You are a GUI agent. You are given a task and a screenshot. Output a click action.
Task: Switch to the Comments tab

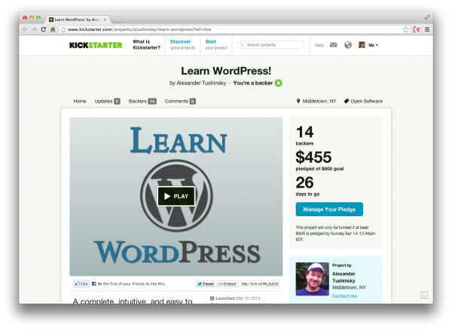[180, 101]
